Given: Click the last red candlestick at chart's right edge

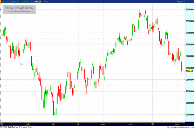Looking at the screenshot, I should 182,66.
